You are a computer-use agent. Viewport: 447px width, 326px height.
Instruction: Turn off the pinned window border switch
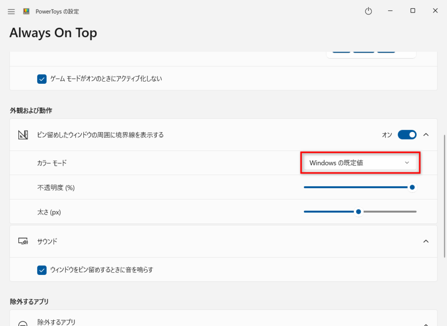pyautogui.click(x=407, y=135)
